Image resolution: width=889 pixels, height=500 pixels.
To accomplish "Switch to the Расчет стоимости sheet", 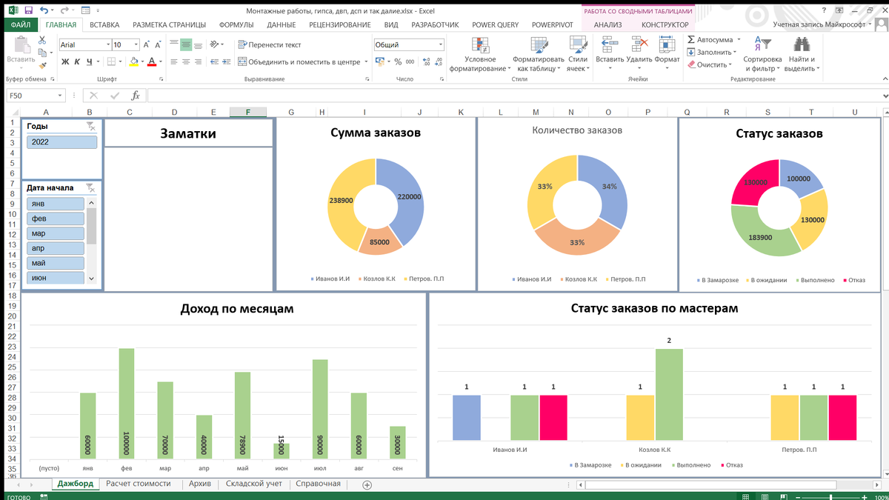I will pyautogui.click(x=139, y=484).
